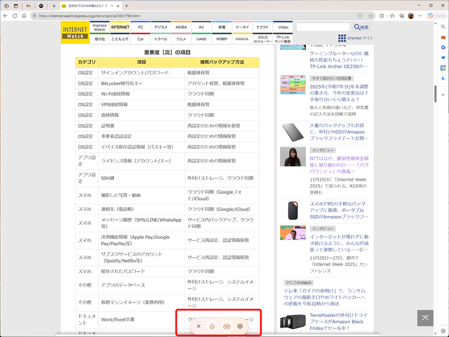Viewport: 449px width, 337px height.
Task: Open the browser extensions icon
Action: pos(382,16)
